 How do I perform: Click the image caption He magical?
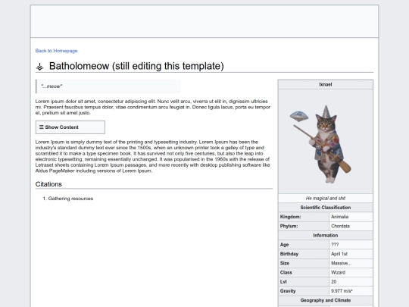[326, 198]
